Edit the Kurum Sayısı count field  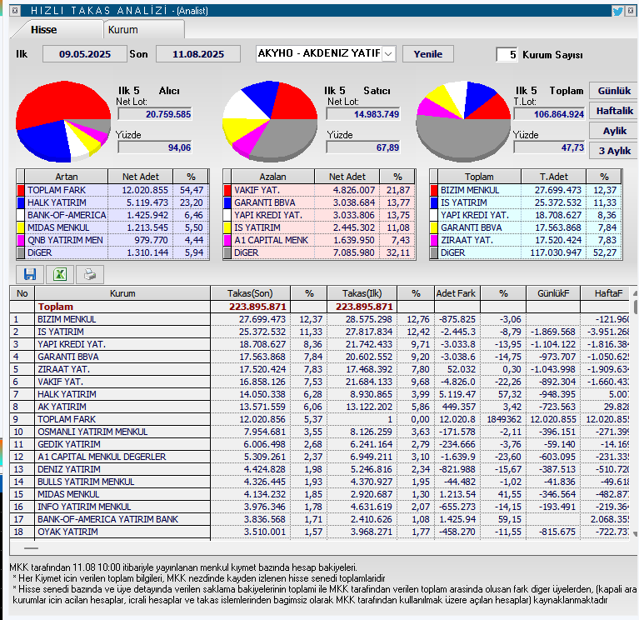[507, 55]
